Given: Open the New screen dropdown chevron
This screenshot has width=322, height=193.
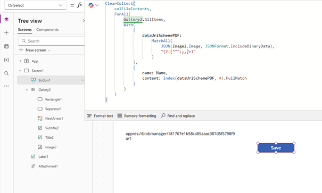Looking at the screenshot, I should [x=49, y=51].
